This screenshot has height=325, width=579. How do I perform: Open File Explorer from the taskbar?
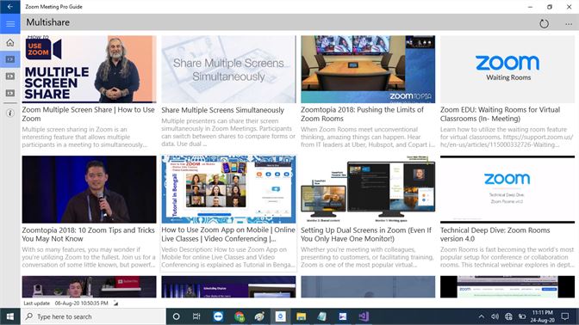click(x=302, y=316)
